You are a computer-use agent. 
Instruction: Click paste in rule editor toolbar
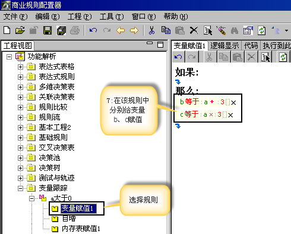(238, 57)
